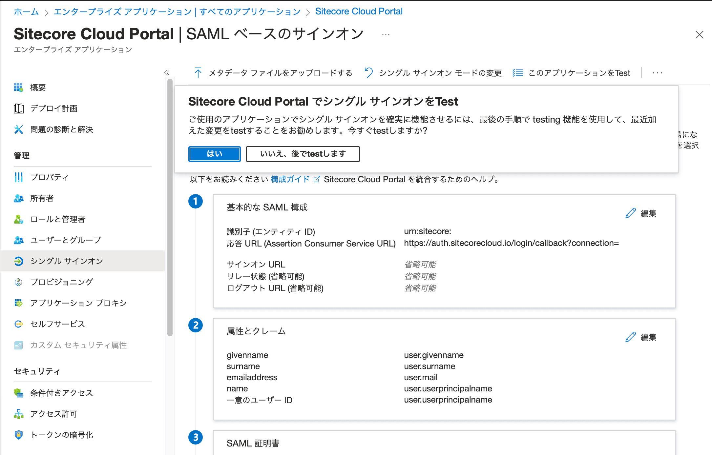Click the pencil edit icon for 属性とクレーム
This screenshot has width=712, height=455.
pos(630,337)
